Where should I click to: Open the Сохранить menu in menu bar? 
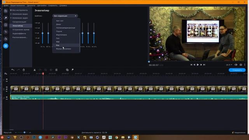click(53, 5)
